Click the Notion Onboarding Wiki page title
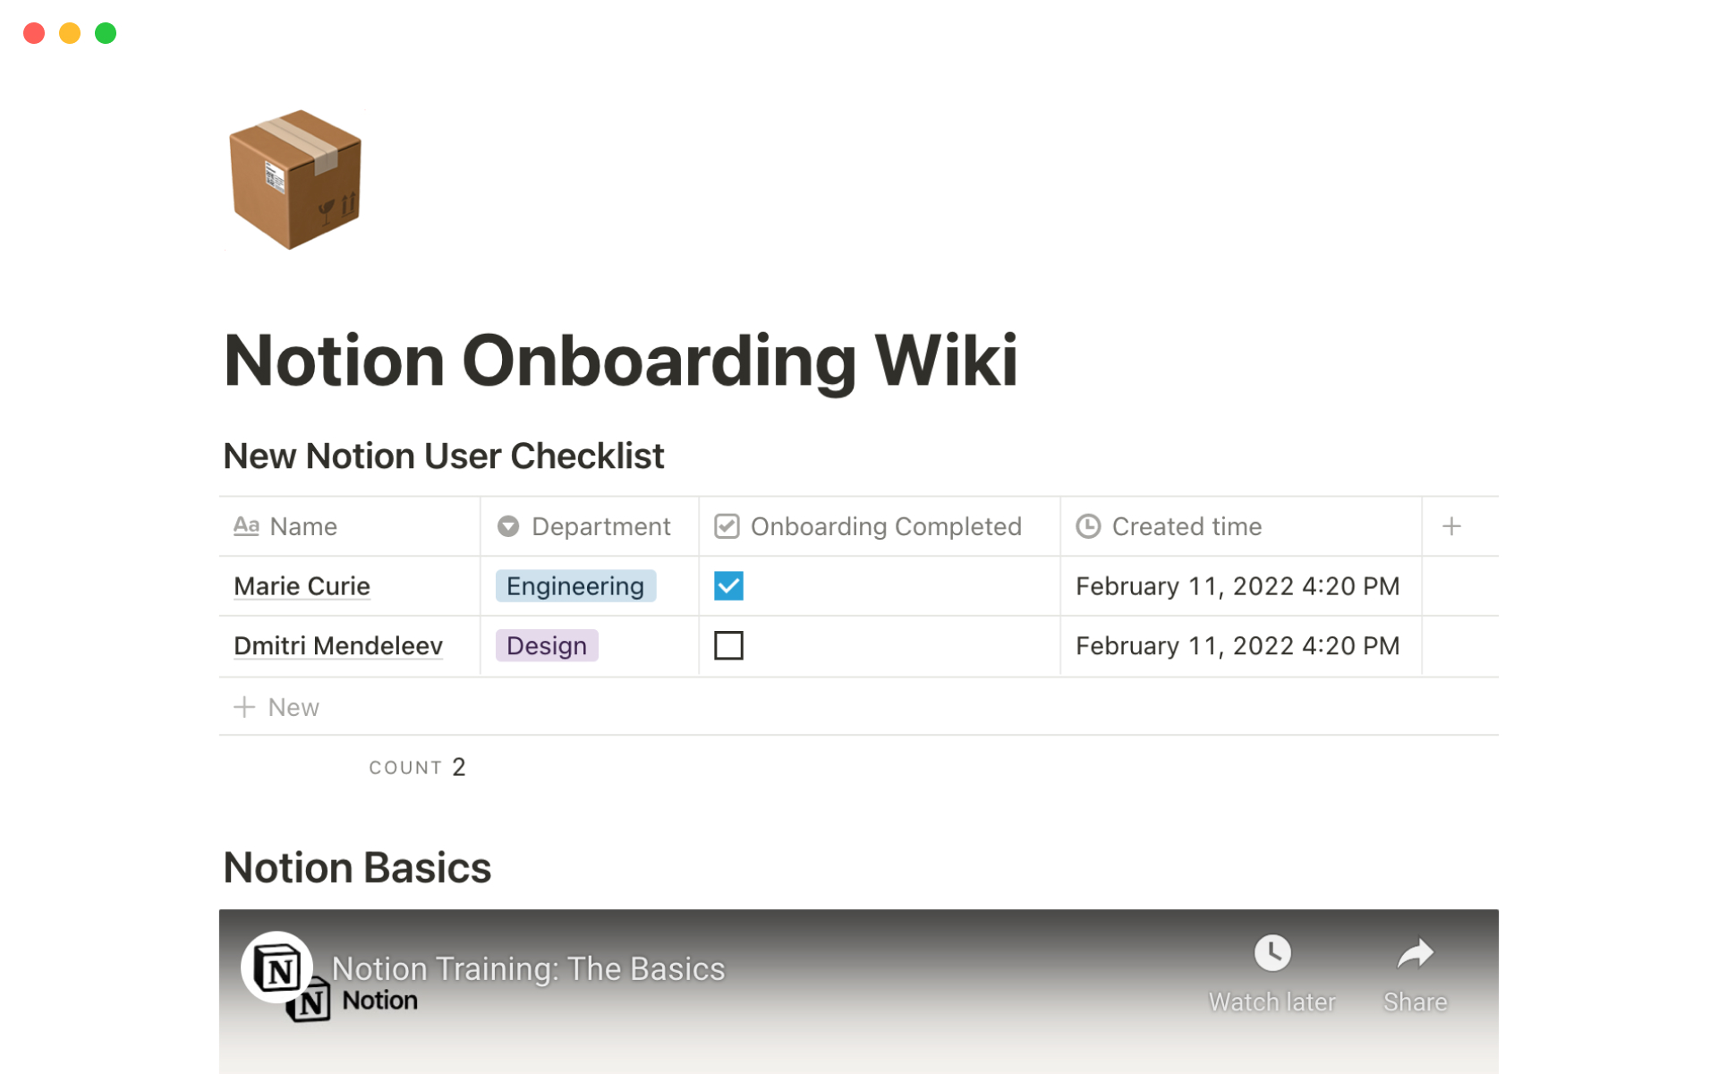The image size is (1718, 1074). tap(620, 360)
